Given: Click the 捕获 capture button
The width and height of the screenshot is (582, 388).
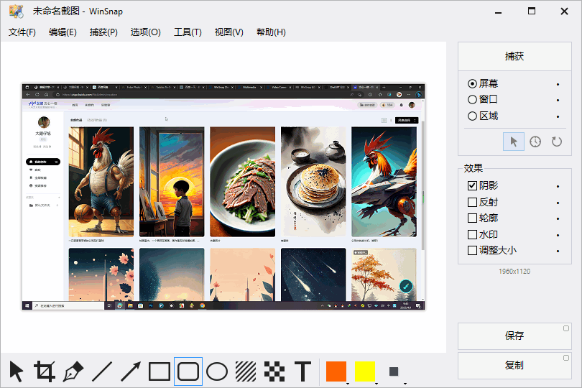Looking at the screenshot, I should click(514, 56).
